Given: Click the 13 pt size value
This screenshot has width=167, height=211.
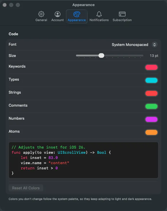Looking at the screenshot, I should (154, 56).
